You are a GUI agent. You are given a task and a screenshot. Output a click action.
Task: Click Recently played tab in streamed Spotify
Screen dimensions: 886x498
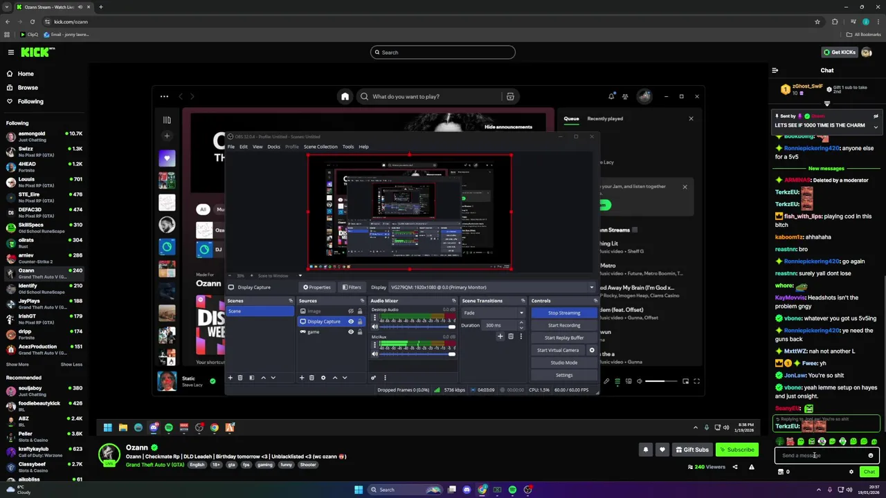click(605, 119)
